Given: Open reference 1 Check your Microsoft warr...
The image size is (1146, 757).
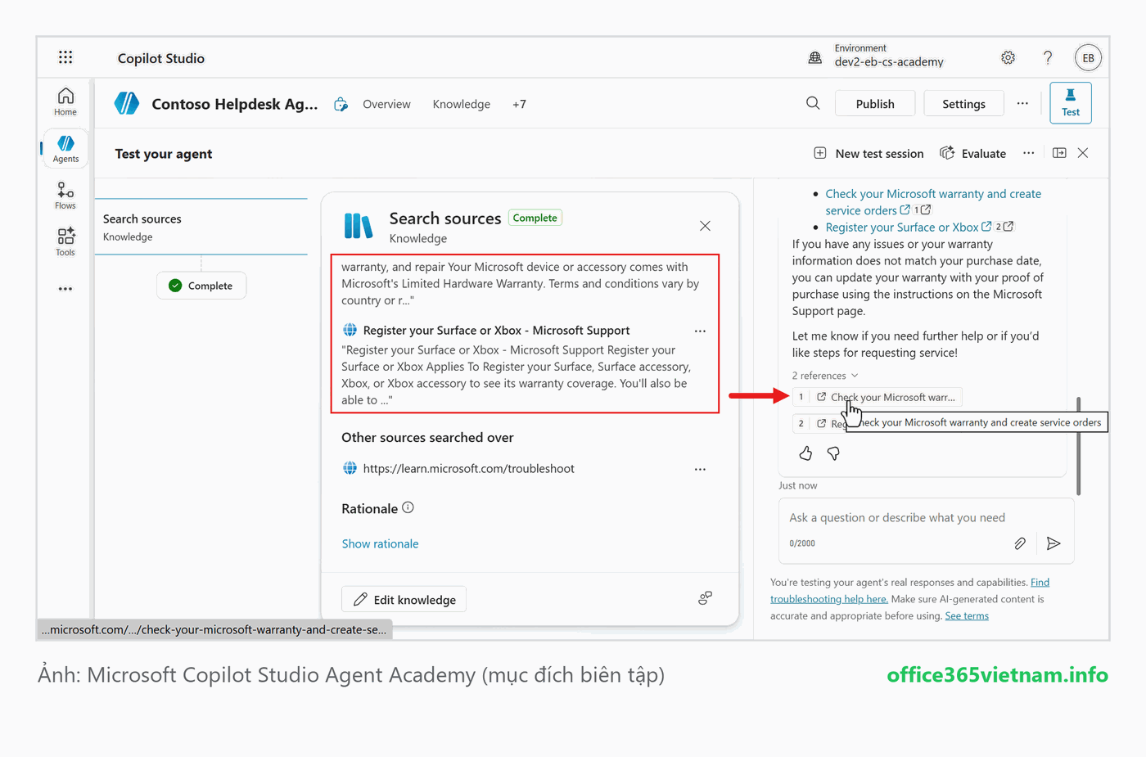Looking at the screenshot, I should (877, 397).
